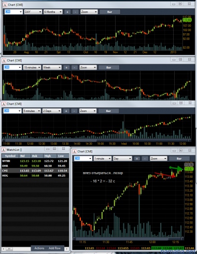Screen dimensions: 197x254
Task: Select the WYNN row in the WatchList
Action: (x=35, y=161)
